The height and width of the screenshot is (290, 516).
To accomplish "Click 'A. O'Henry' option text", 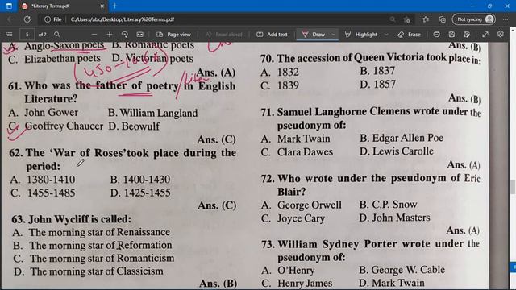I will 288,271.
